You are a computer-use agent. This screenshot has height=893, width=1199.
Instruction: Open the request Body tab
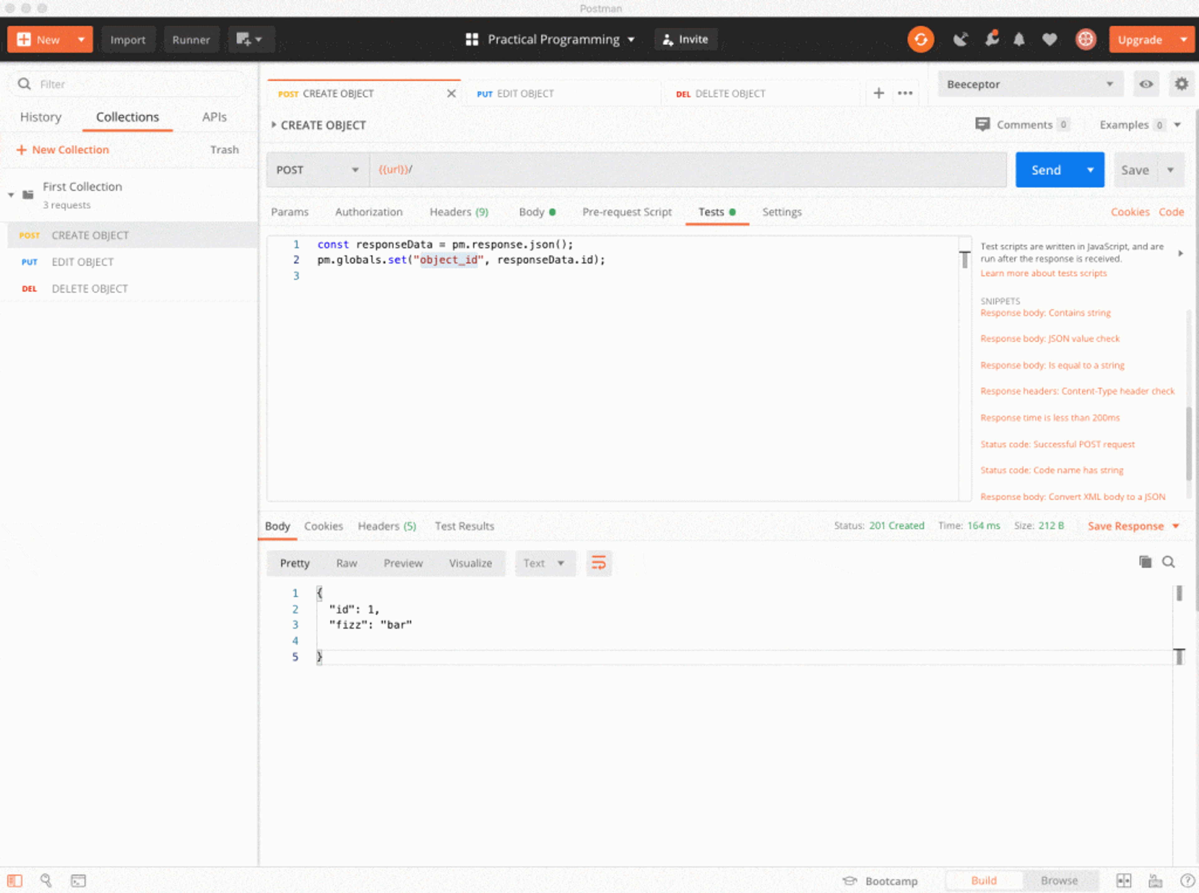coord(537,212)
